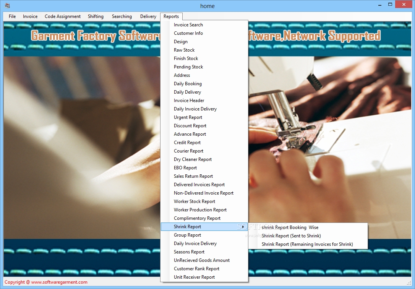Screen dimensions: 415x289
Task: Open the Invoice menu
Action: 30,16
